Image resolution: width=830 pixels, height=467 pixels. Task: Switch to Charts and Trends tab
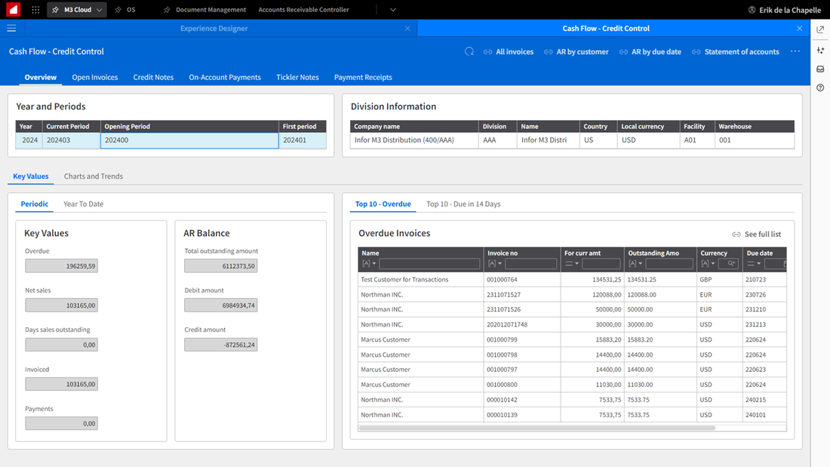(x=93, y=177)
